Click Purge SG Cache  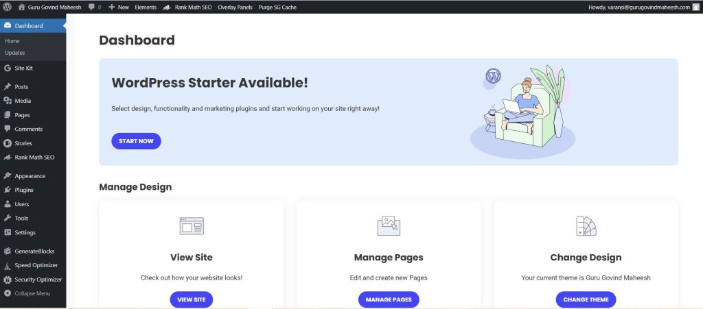[277, 7]
